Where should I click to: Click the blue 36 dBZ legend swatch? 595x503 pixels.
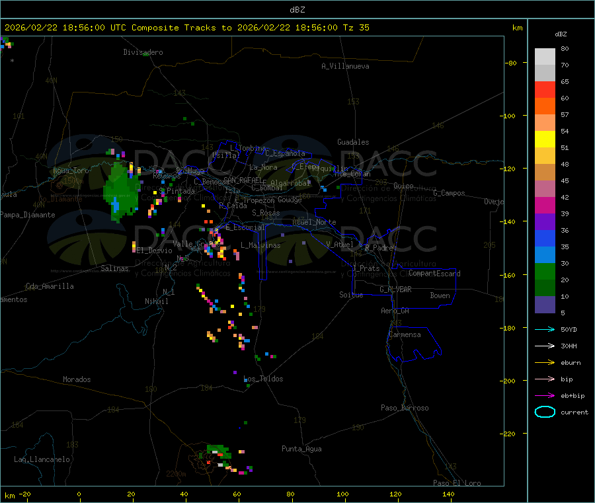(545, 238)
